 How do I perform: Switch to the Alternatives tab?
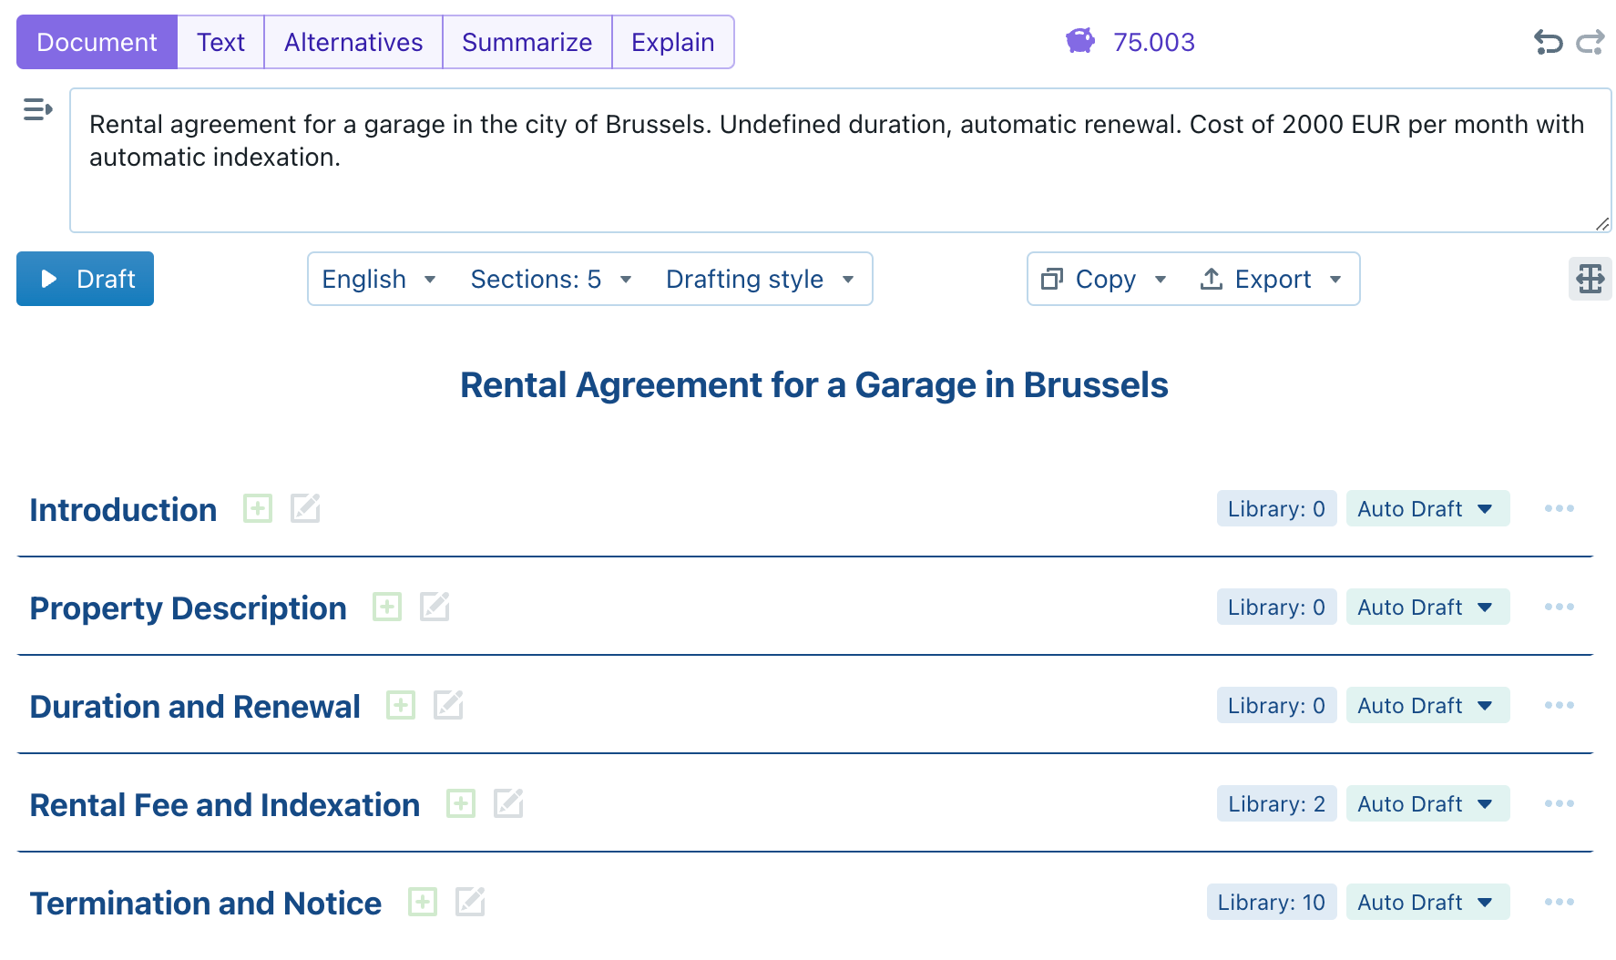(x=353, y=42)
